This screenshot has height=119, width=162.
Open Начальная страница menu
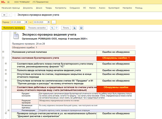pos(11,8)
